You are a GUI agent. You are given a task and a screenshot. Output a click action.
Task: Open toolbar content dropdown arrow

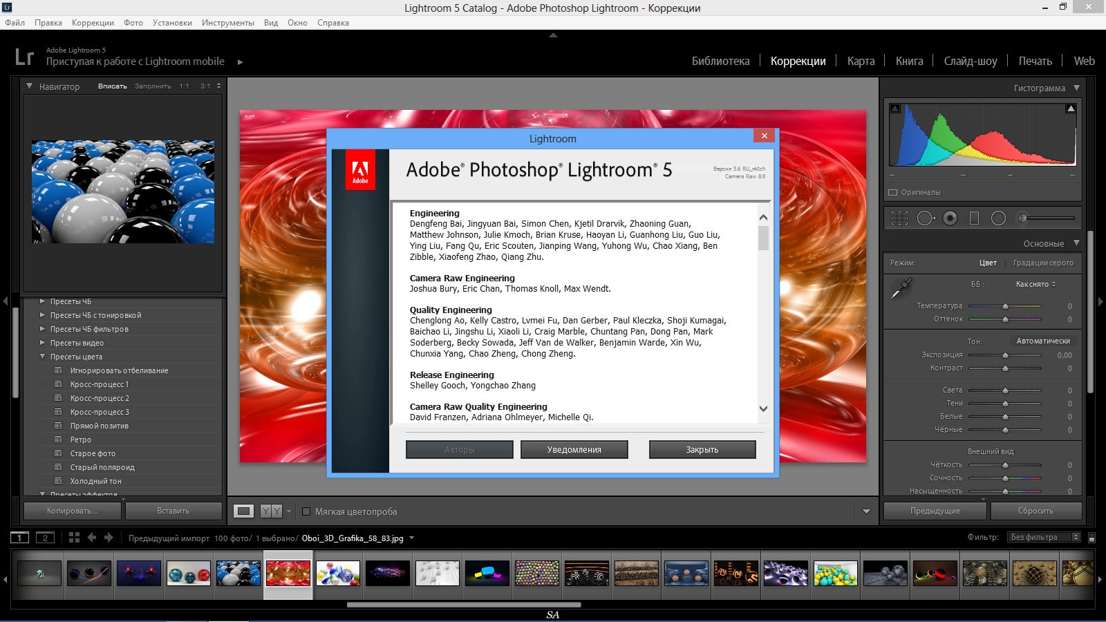coord(866,512)
